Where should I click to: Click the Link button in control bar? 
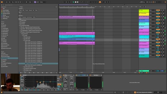tap(7, 2)
